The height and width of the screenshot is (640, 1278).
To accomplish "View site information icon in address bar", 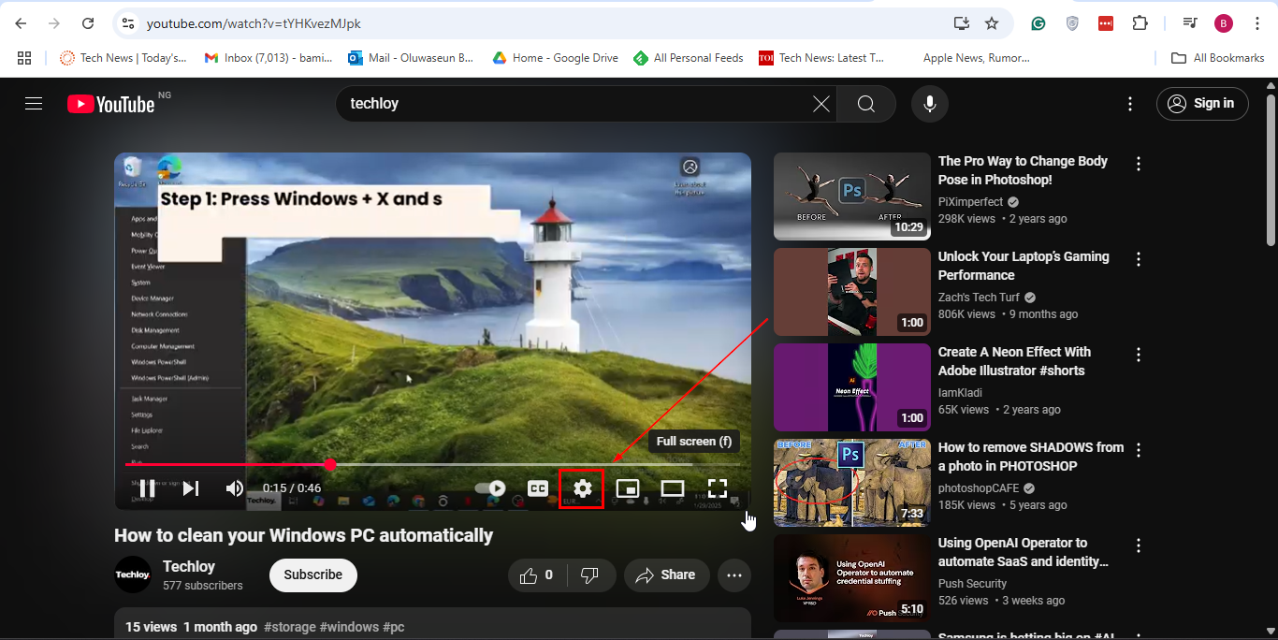I will click(x=129, y=23).
